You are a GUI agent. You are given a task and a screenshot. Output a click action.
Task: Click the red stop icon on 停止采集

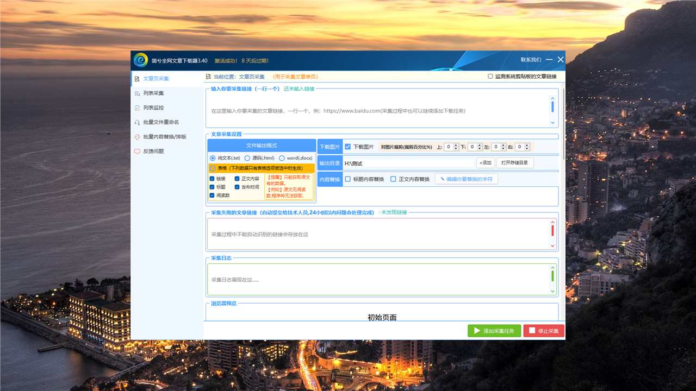pyautogui.click(x=531, y=331)
